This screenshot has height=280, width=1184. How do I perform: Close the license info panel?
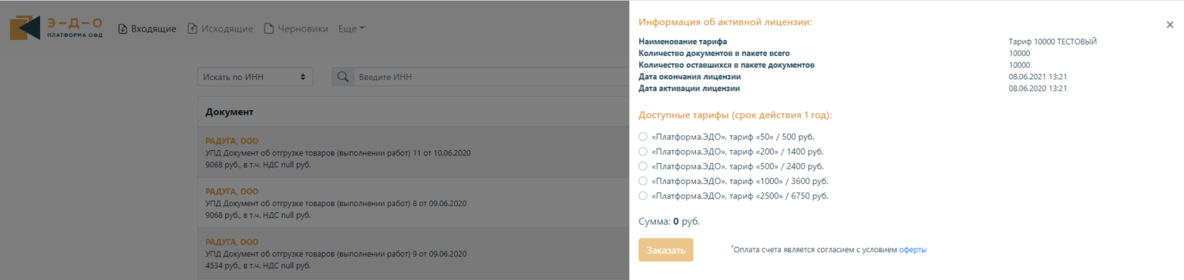[1169, 25]
